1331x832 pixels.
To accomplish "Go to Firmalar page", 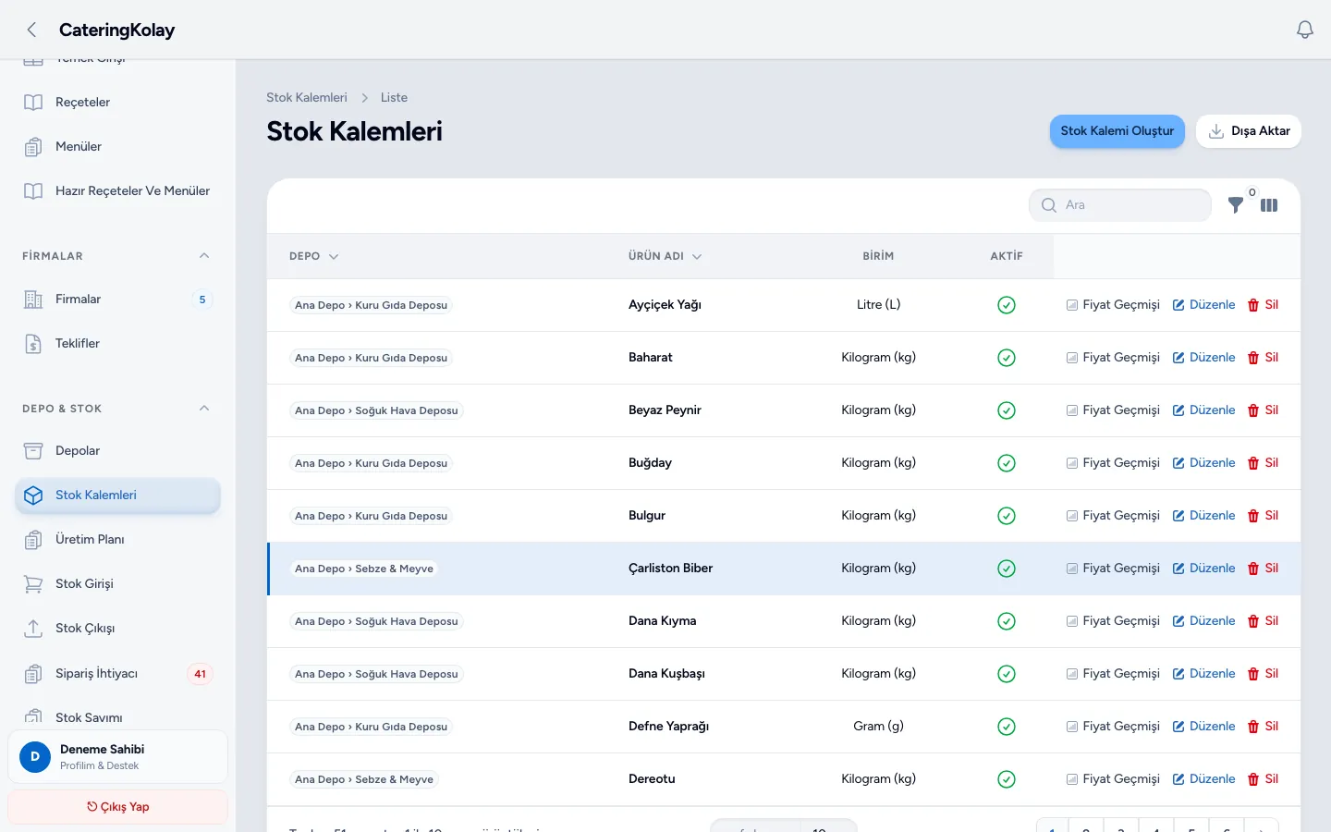I will click(x=117, y=300).
